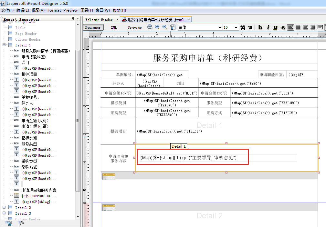Expand the Detail 2 tree node
The height and width of the screenshot is (227, 326).
[x=4, y=207]
